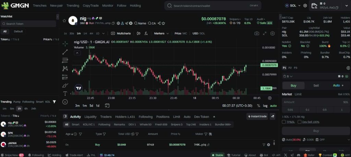Image resolution: width=351 pixels, height=157 pixels.
Task: Open settings icon next to SOL
Action: tap(305, 5)
